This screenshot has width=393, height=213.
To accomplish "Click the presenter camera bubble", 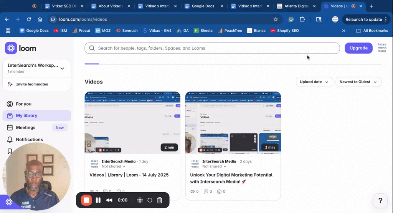I will coord(36,176).
